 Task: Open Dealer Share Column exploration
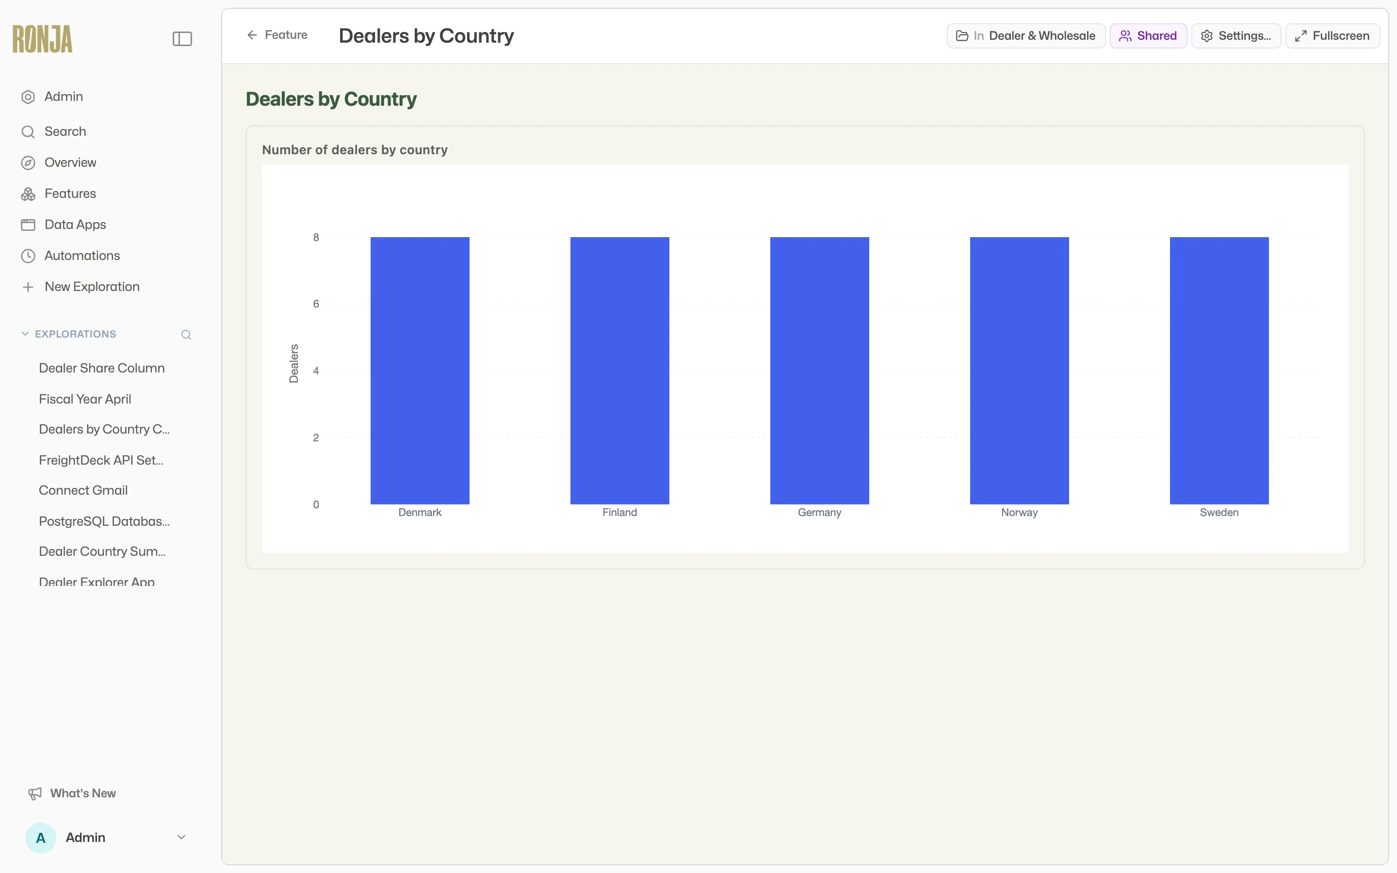point(101,369)
